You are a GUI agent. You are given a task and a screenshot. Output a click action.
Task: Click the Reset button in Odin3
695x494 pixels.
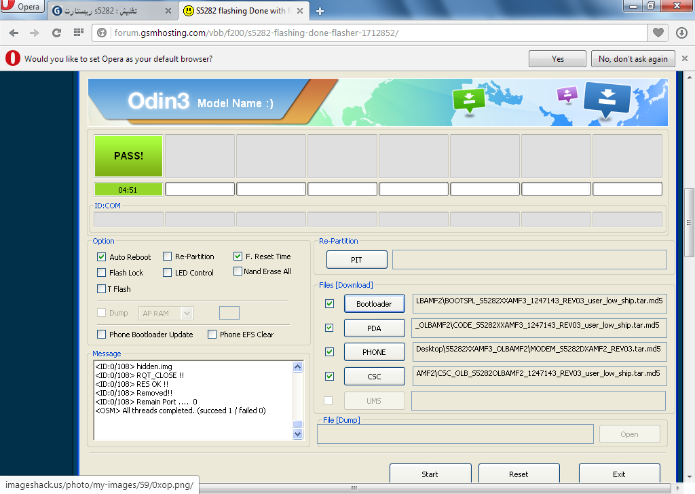tap(519, 474)
